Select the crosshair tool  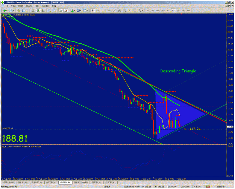pyautogui.click(x=98, y=11)
